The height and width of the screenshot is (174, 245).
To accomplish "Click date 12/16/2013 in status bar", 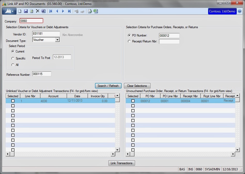I will click(230, 169).
